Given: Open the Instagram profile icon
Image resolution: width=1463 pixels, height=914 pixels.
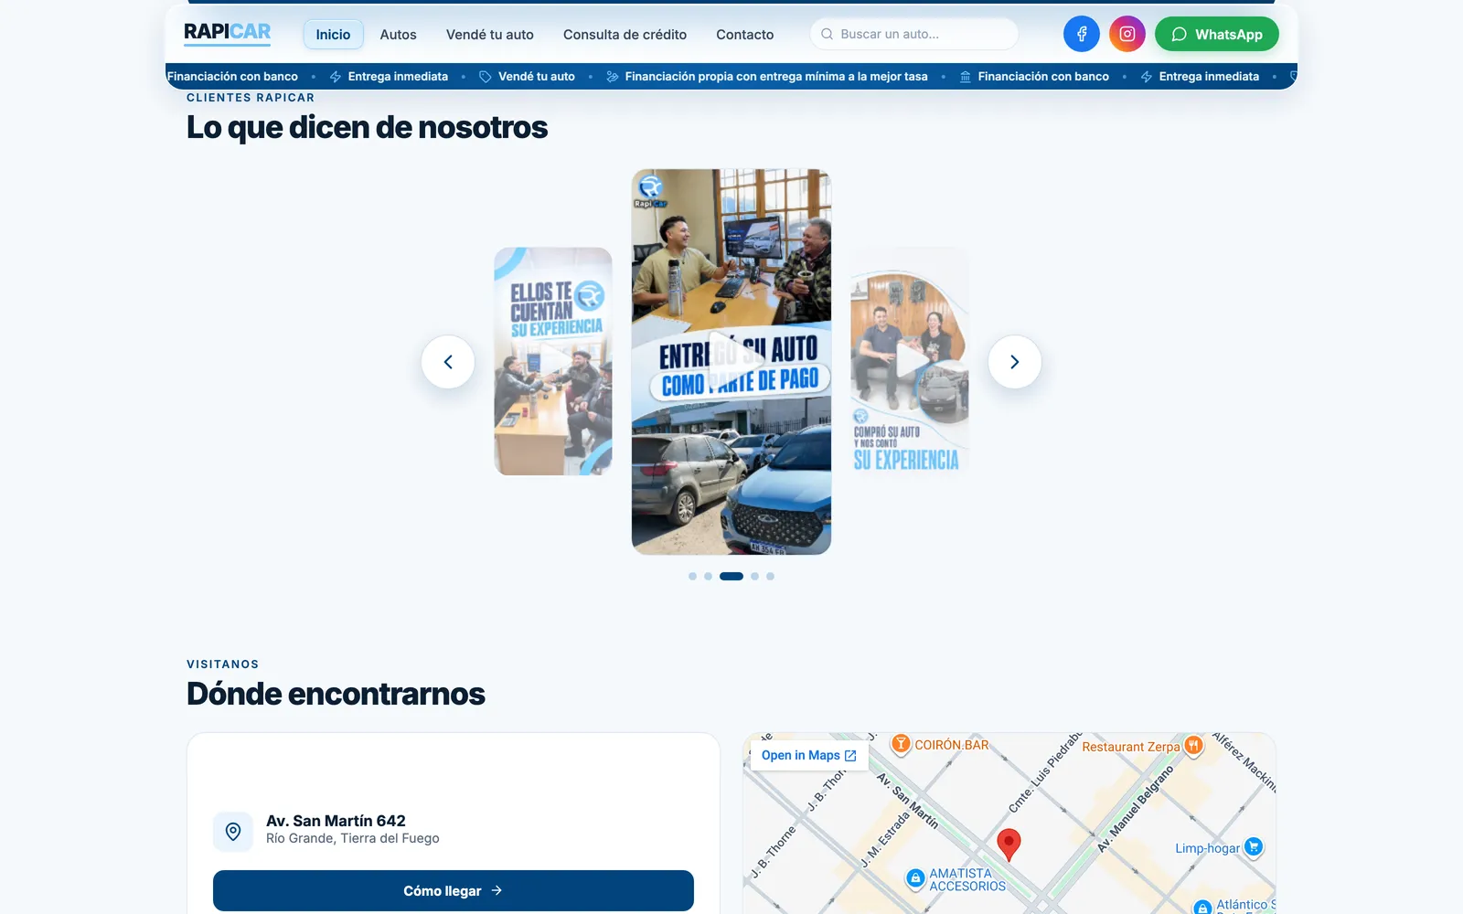Looking at the screenshot, I should click(x=1127, y=34).
